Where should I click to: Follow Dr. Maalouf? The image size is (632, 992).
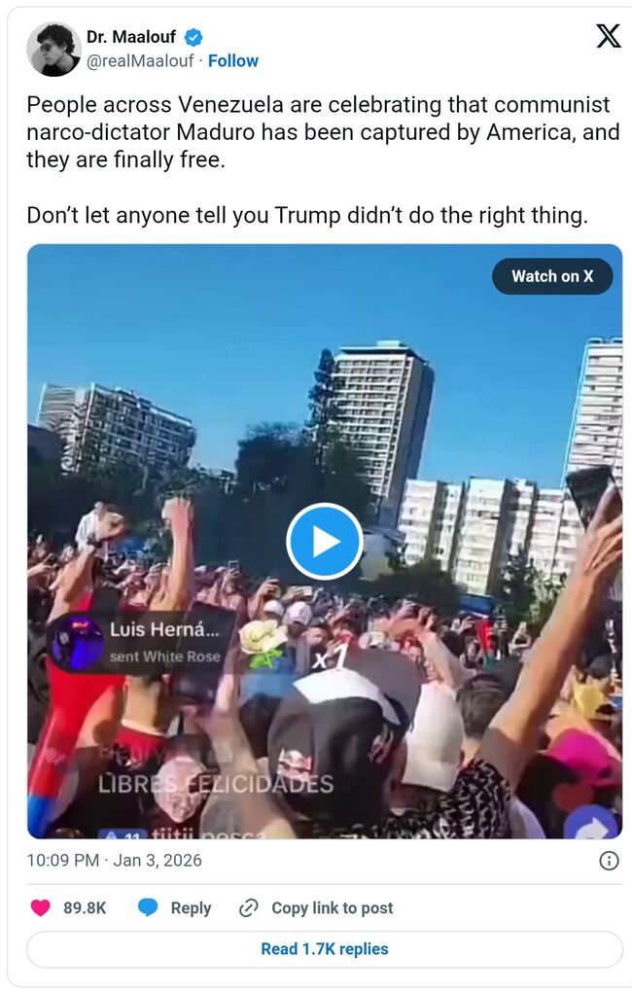[232, 60]
